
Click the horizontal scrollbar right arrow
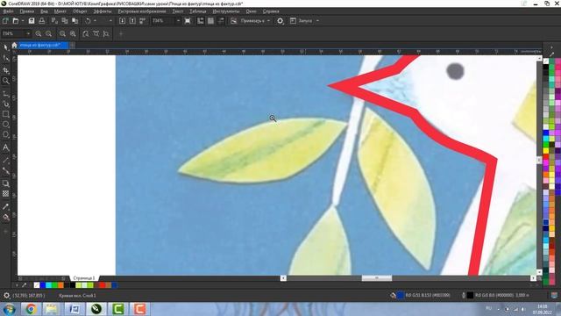coord(533,278)
